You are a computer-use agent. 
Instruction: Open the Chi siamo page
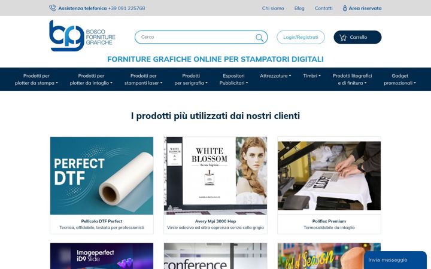273,8
